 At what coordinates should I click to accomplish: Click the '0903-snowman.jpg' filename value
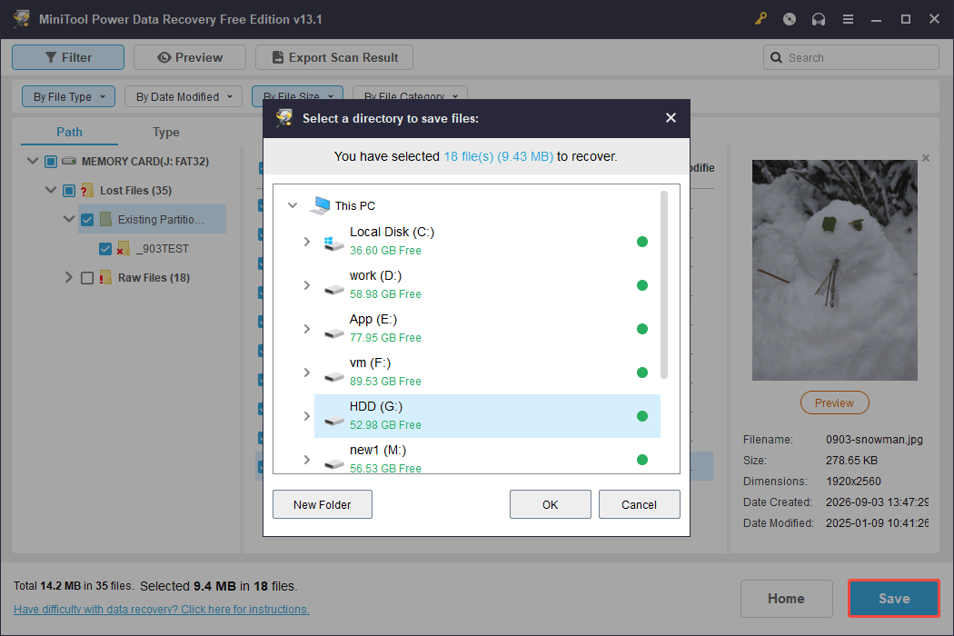coord(874,440)
